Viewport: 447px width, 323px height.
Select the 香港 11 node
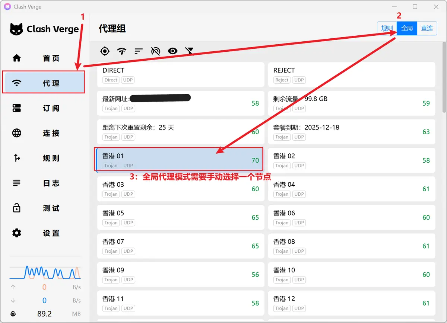181,303
